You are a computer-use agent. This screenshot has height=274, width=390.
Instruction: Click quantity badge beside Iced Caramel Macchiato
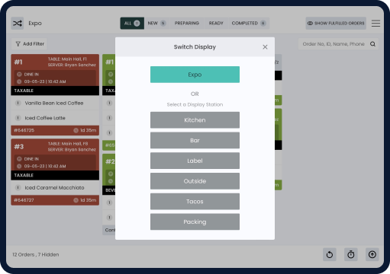18,188
